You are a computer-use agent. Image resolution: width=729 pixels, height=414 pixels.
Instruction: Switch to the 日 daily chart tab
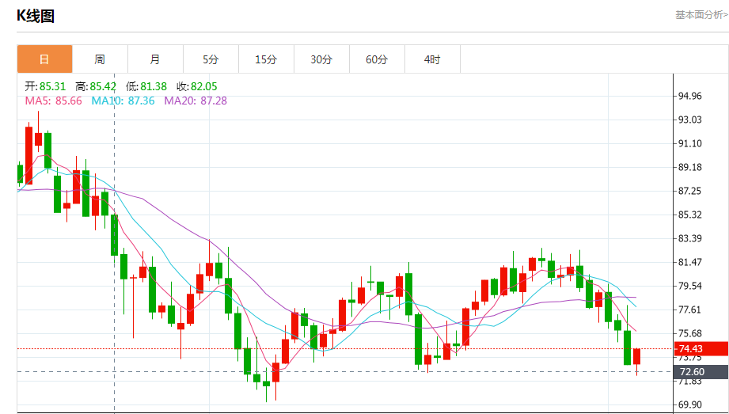tap(44, 59)
